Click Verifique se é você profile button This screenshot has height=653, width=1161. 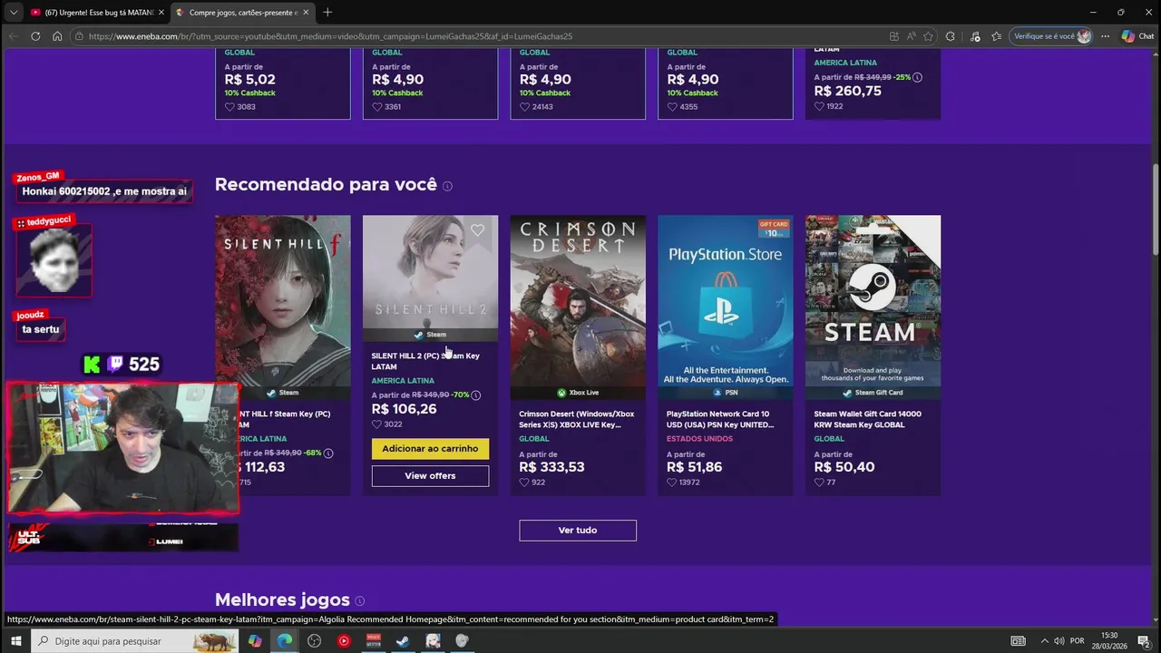[1052, 36]
